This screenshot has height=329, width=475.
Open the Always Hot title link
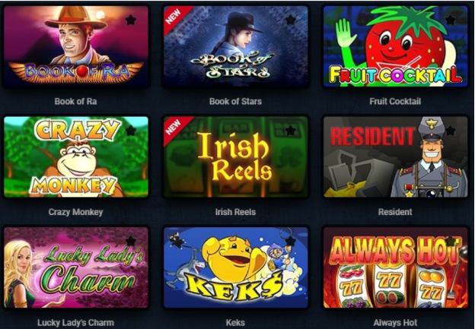click(x=395, y=323)
